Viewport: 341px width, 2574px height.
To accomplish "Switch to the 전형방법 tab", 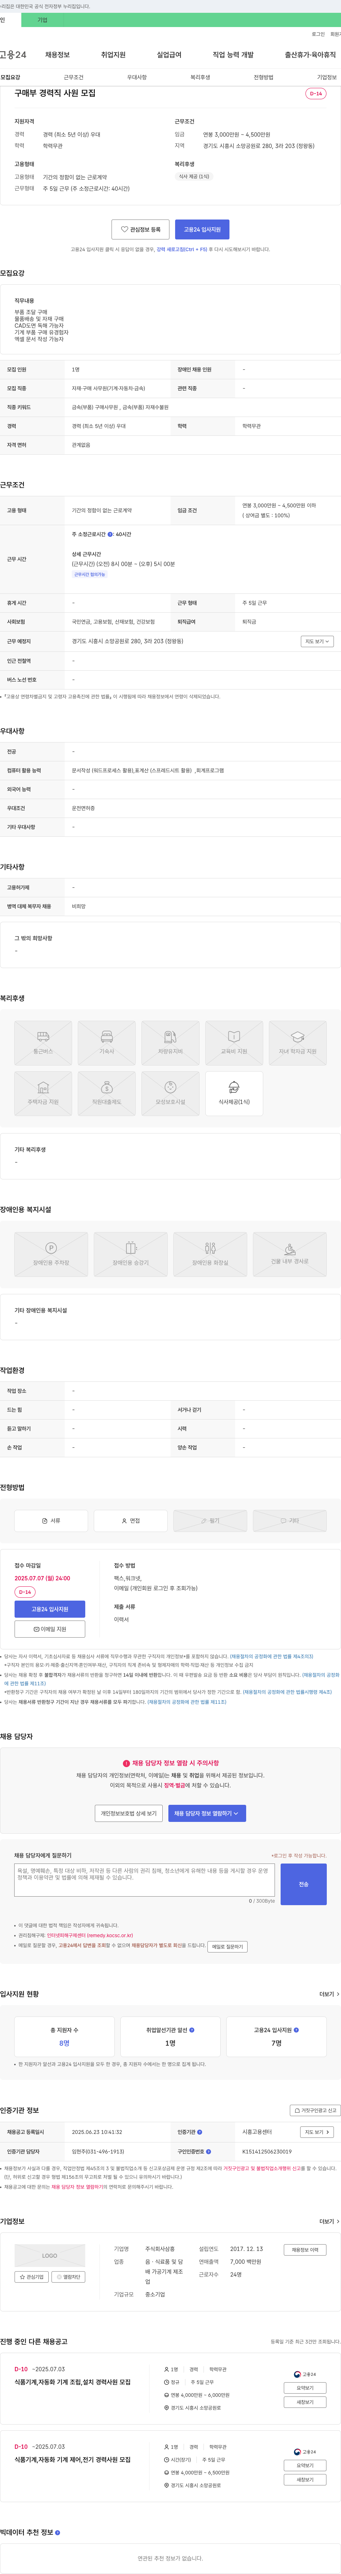I will 263,77.
